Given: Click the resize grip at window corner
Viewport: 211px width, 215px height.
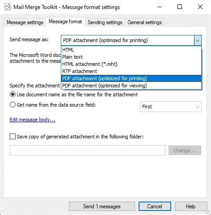Looking at the screenshot, I should click(208, 212).
